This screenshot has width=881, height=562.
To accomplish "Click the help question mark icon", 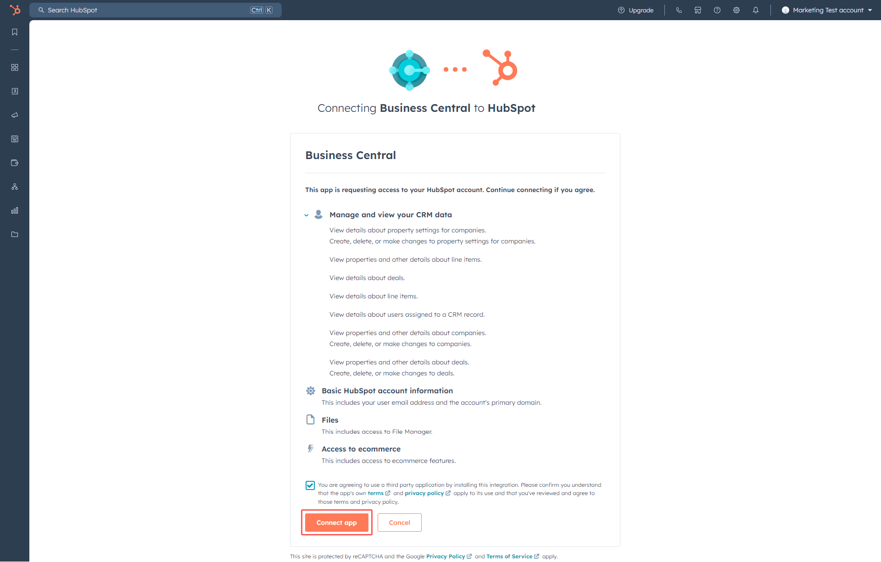I will pyautogui.click(x=717, y=10).
